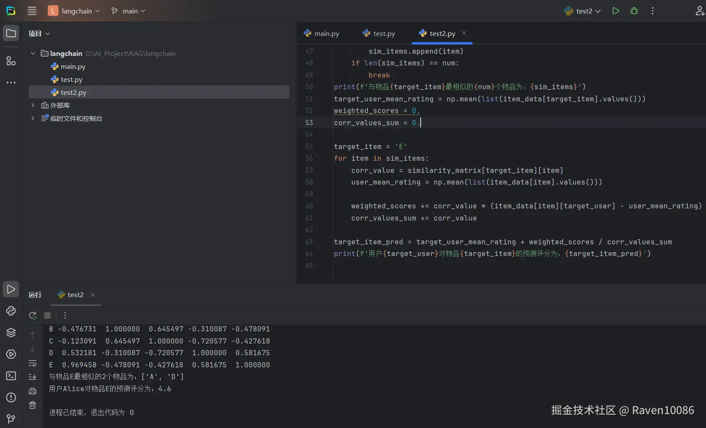Collapse the langchain project folder
706x428 pixels.
33,53
